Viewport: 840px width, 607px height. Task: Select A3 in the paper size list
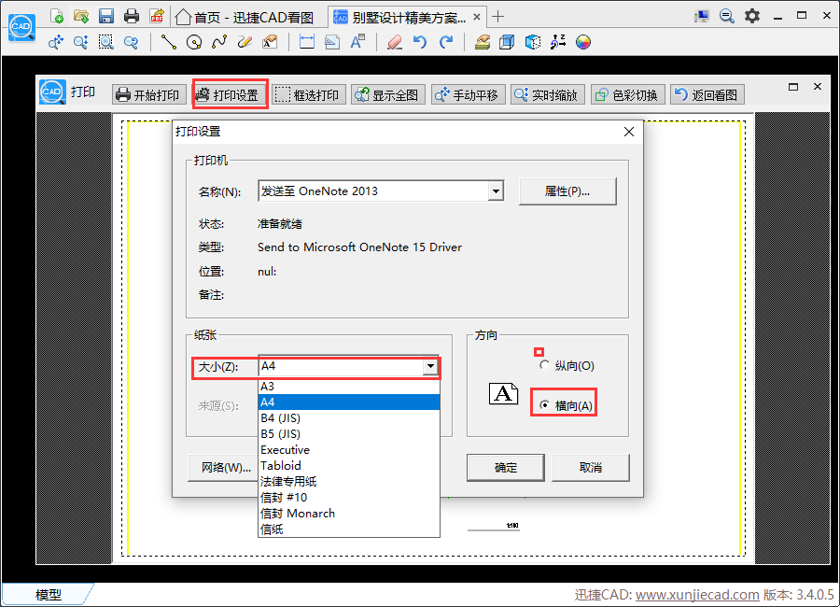tap(349, 386)
